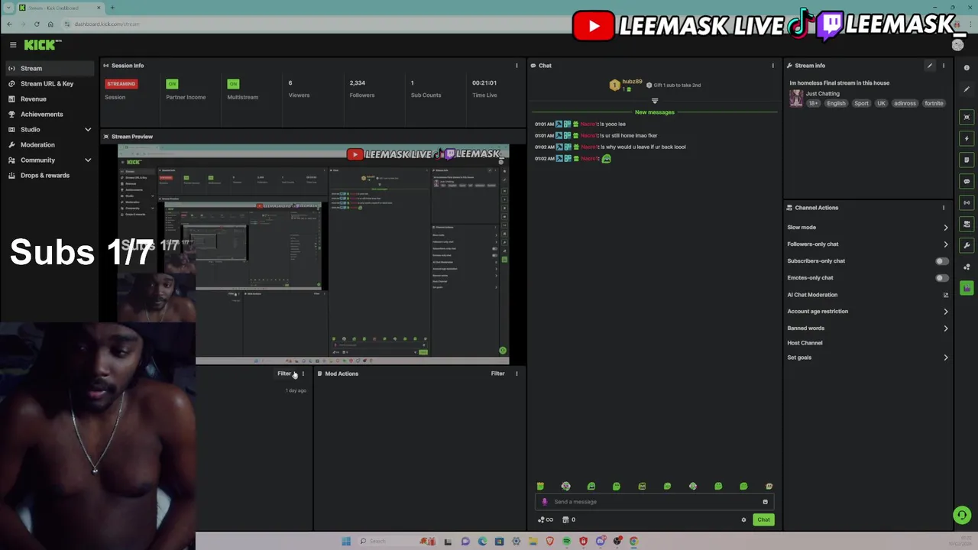The width and height of the screenshot is (978, 550).
Task: Click the green support headset bubble
Action: click(x=962, y=515)
